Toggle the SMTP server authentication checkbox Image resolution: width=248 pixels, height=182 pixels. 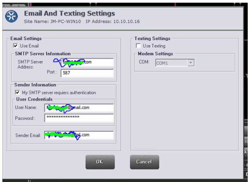17,92
